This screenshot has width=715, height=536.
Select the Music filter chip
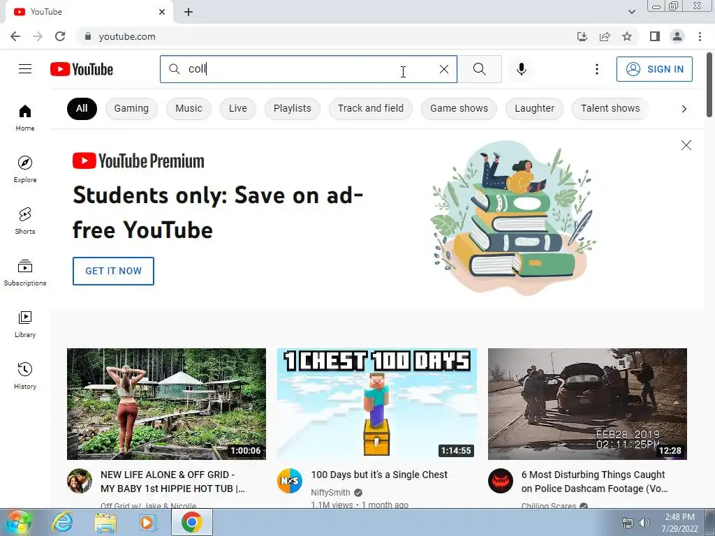coord(189,108)
